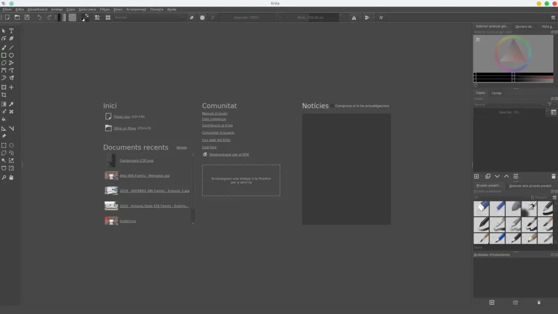This screenshot has height=314, width=558.
Task: Open the Desenvolupat per al KDE link
Action: (x=229, y=154)
